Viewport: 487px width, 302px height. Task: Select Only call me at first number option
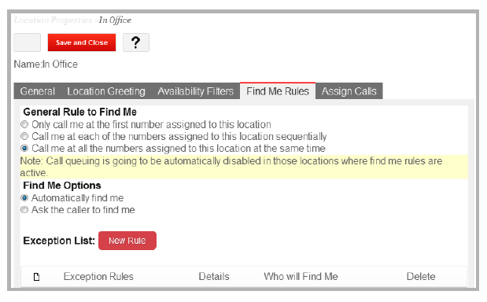pos(24,124)
